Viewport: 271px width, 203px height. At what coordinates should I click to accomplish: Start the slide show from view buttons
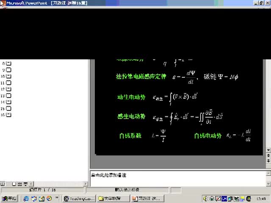(25, 184)
